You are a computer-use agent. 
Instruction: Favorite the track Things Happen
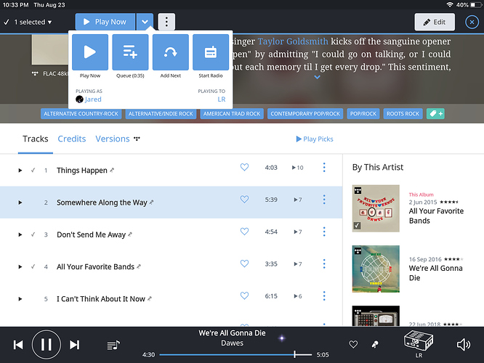click(x=244, y=167)
